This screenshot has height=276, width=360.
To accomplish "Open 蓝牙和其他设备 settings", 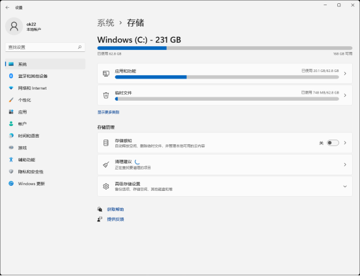I will pyautogui.click(x=45, y=76).
